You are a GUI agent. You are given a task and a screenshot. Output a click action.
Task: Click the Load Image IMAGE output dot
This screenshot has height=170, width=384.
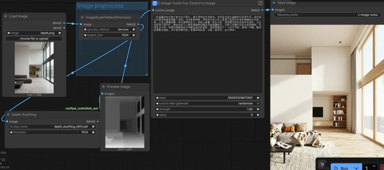click(x=64, y=23)
